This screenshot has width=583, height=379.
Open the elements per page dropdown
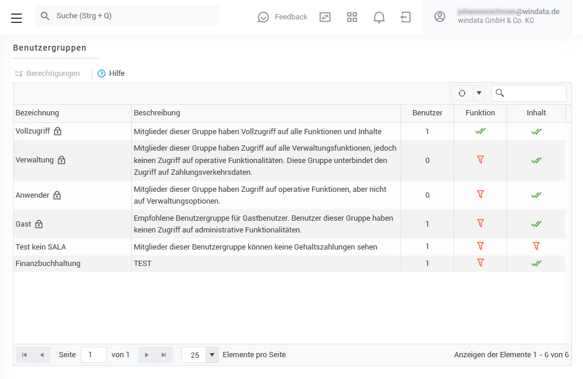click(x=212, y=355)
